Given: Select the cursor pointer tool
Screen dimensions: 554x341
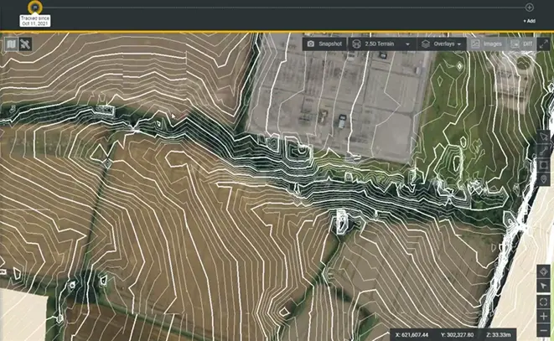Looking at the screenshot, I should (544, 287).
